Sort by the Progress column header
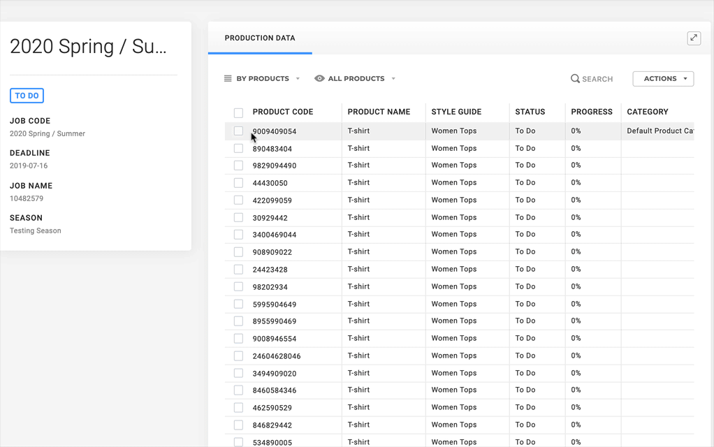This screenshot has width=714, height=447. point(592,112)
